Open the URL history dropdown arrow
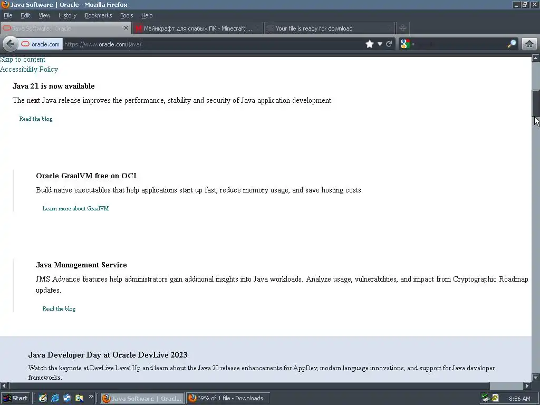The width and height of the screenshot is (540, 405). coord(380,44)
